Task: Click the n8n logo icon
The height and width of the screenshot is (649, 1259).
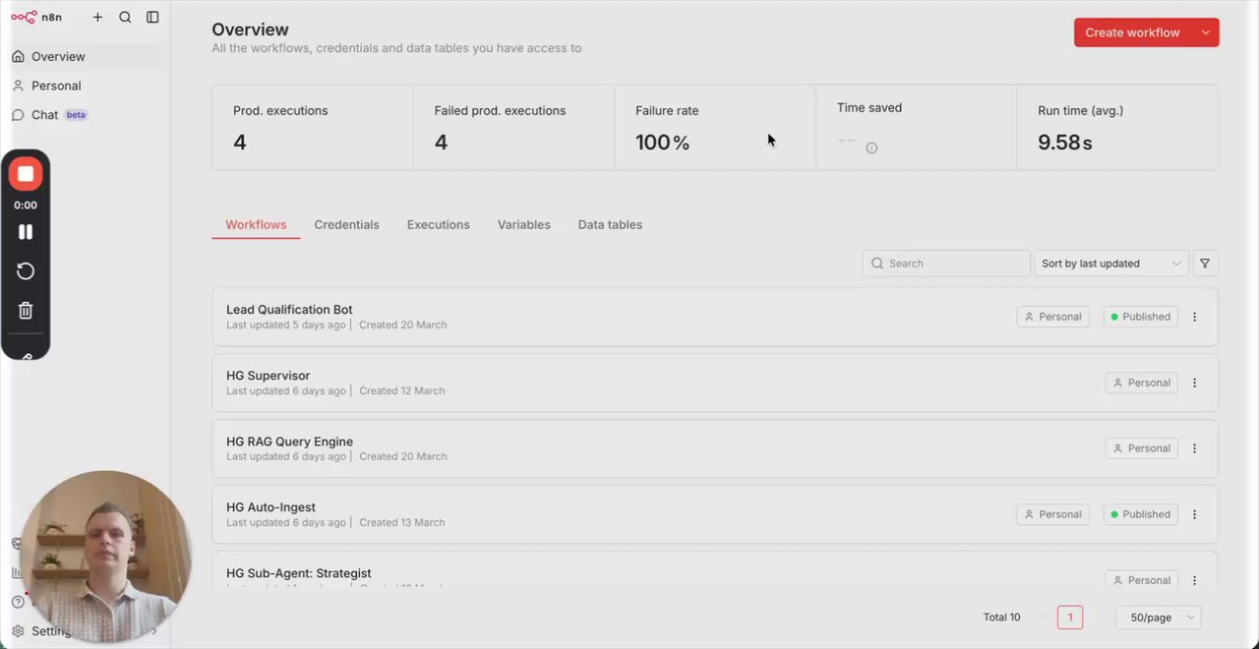Action: pos(24,17)
